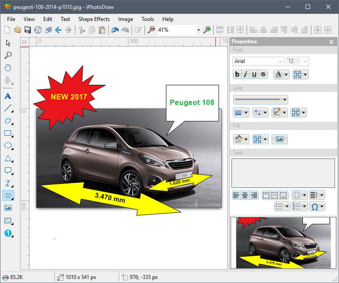Open the Edit menu
The width and height of the screenshot is (339, 283).
click(48, 19)
